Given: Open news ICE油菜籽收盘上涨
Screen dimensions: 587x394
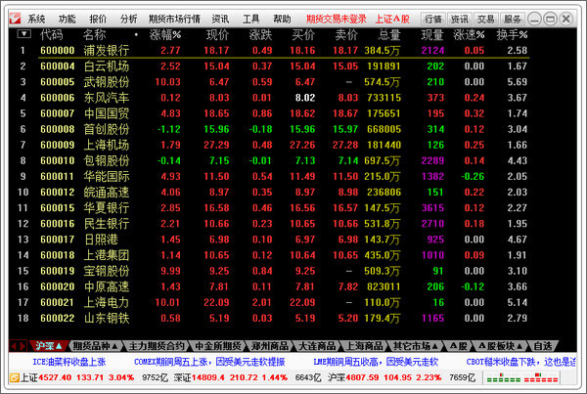Looking at the screenshot, I should [x=69, y=362].
